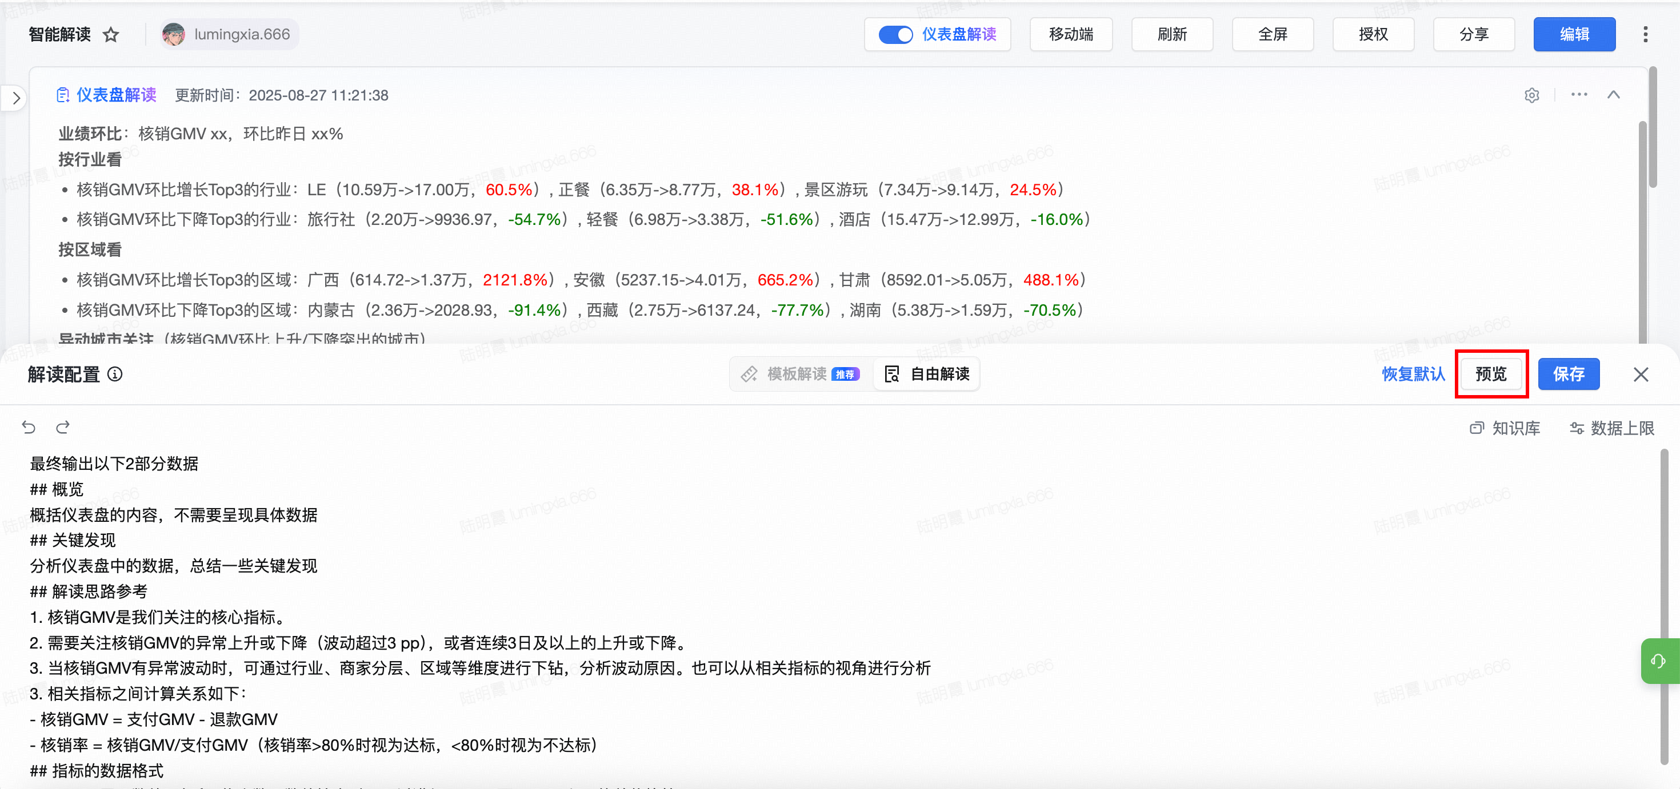Open the 数据上限 data limit setting

coord(1611,428)
